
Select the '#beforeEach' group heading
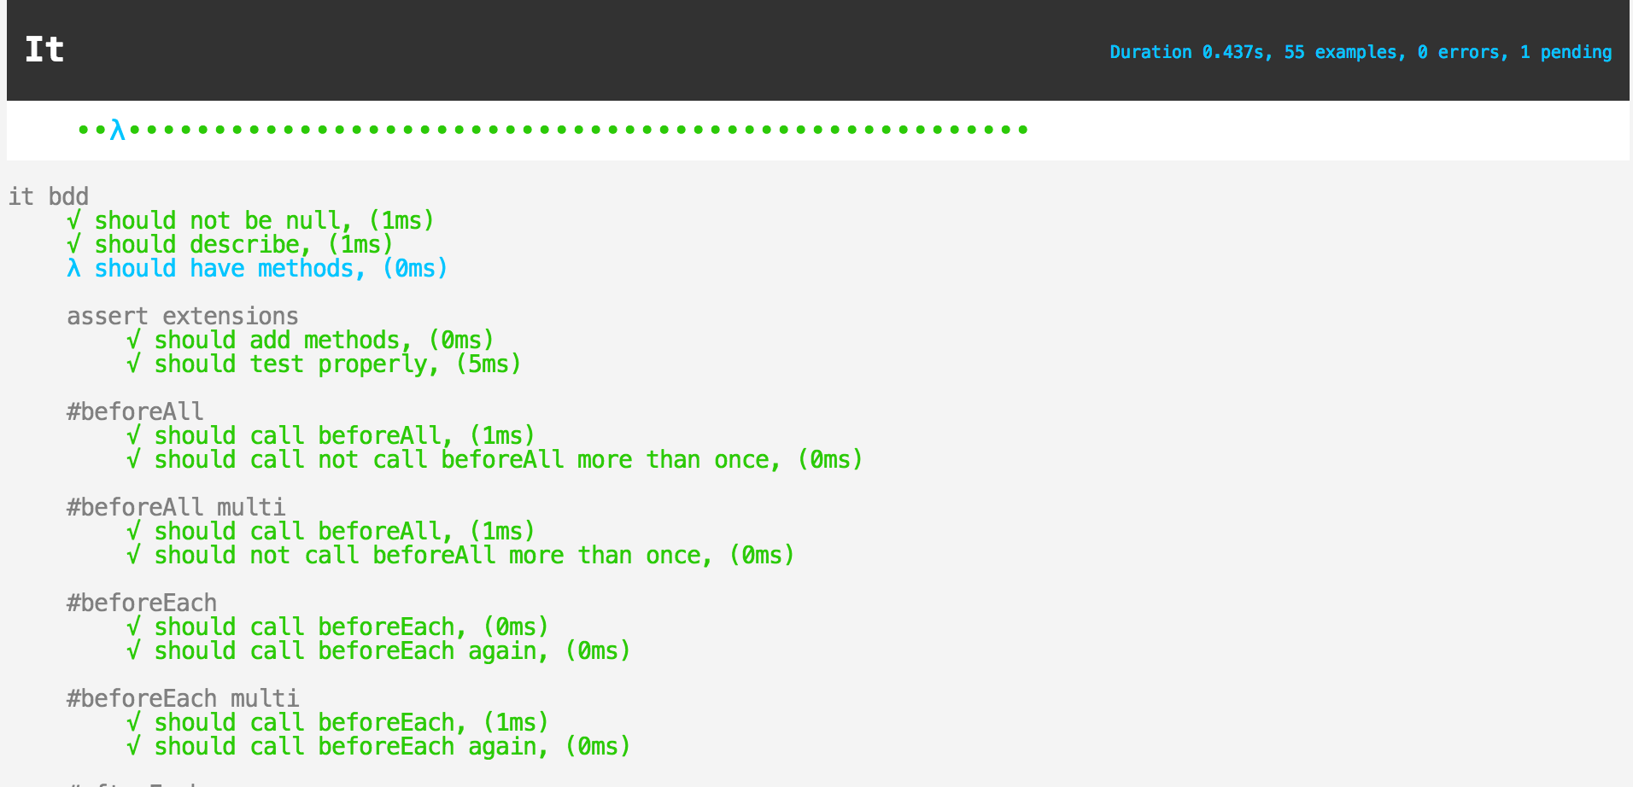click(x=142, y=603)
